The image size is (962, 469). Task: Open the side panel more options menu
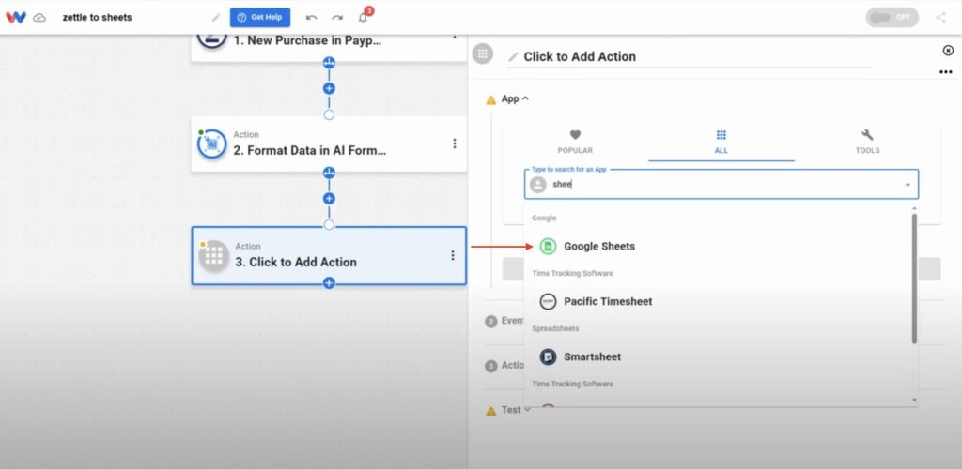point(945,72)
